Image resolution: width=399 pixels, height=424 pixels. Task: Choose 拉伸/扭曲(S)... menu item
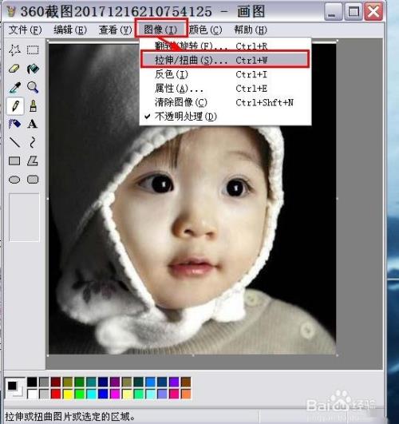(225, 60)
